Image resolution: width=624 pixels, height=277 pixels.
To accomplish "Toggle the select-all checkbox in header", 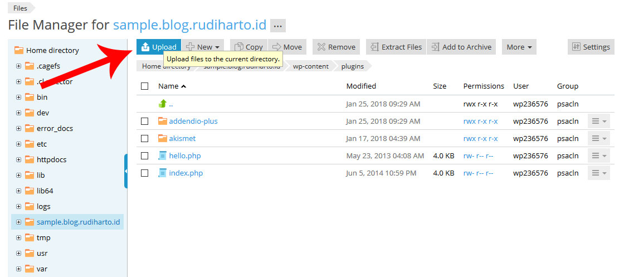I will click(x=144, y=86).
